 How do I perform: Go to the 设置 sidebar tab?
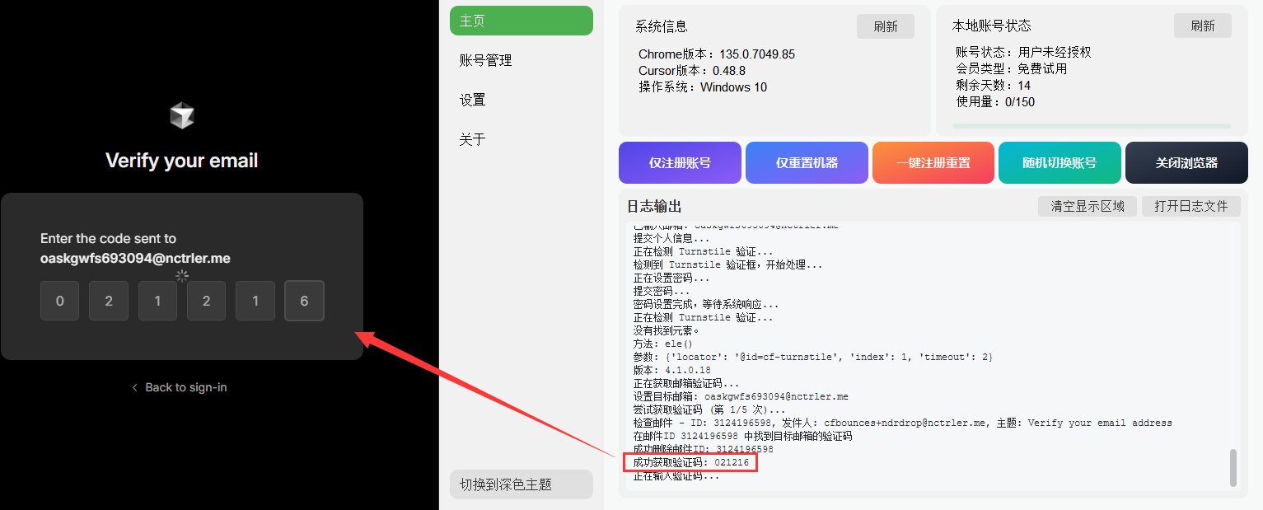522,100
